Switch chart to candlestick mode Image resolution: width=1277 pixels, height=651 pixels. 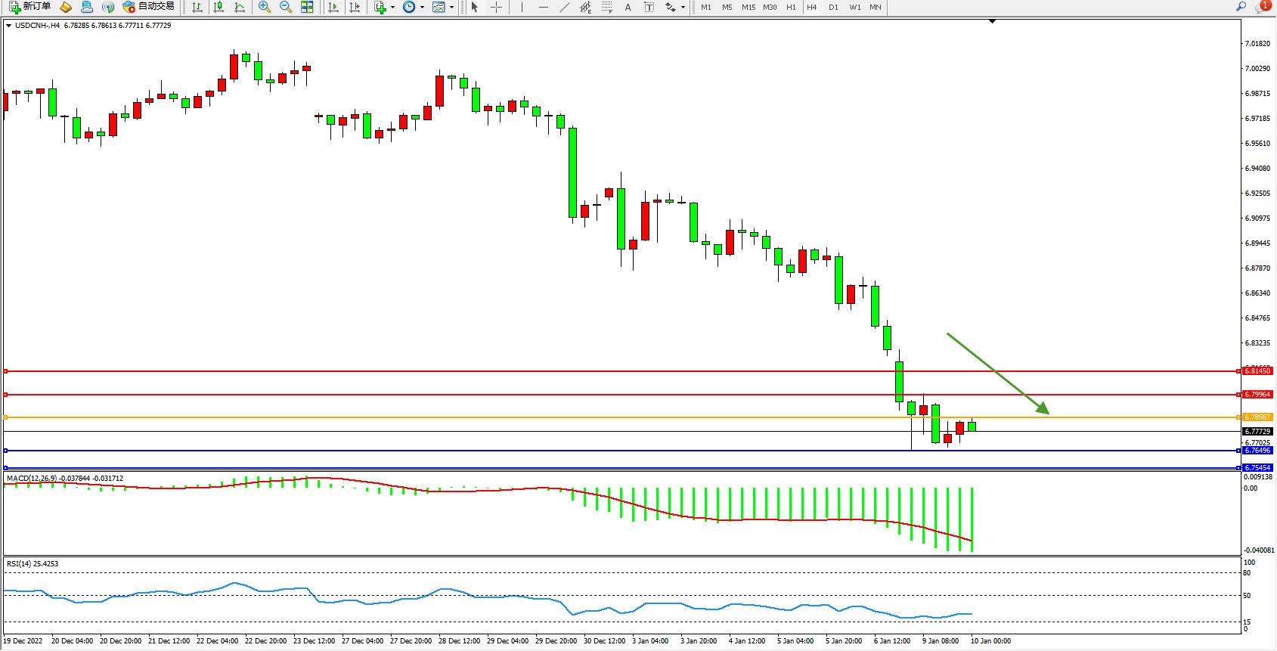click(x=219, y=7)
